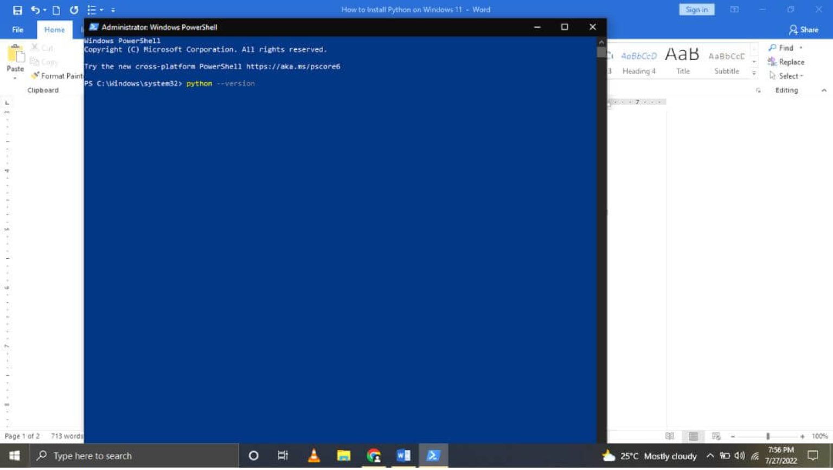This screenshot has width=833, height=470.
Task: Toggle Read Mode in the status bar
Action: coord(670,436)
